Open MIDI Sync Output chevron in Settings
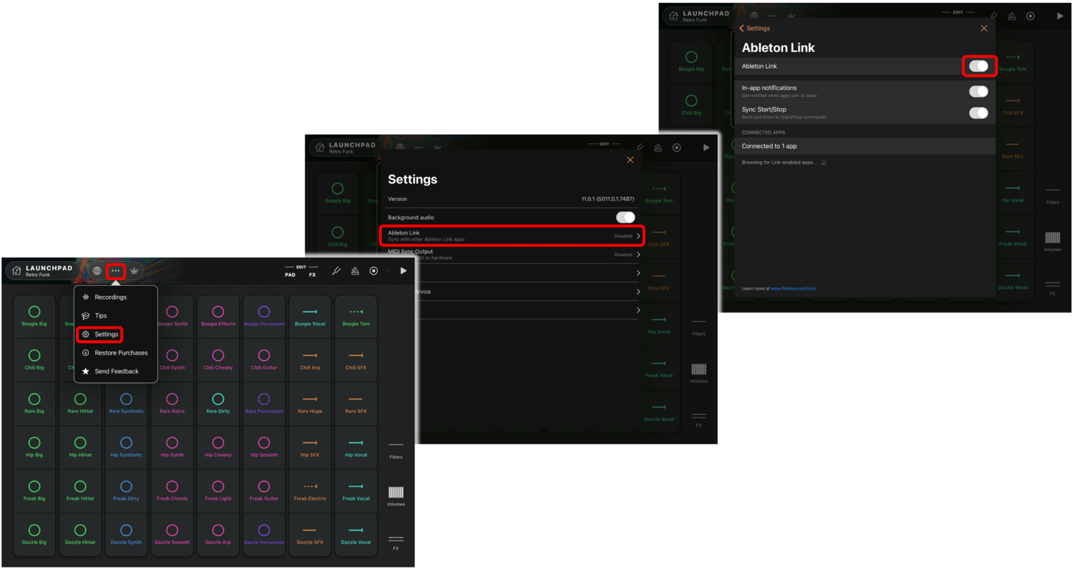 638,254
